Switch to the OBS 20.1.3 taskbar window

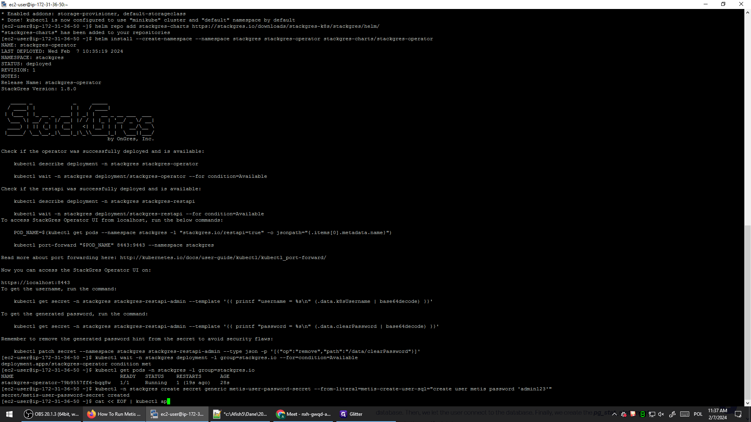point(51,414)
